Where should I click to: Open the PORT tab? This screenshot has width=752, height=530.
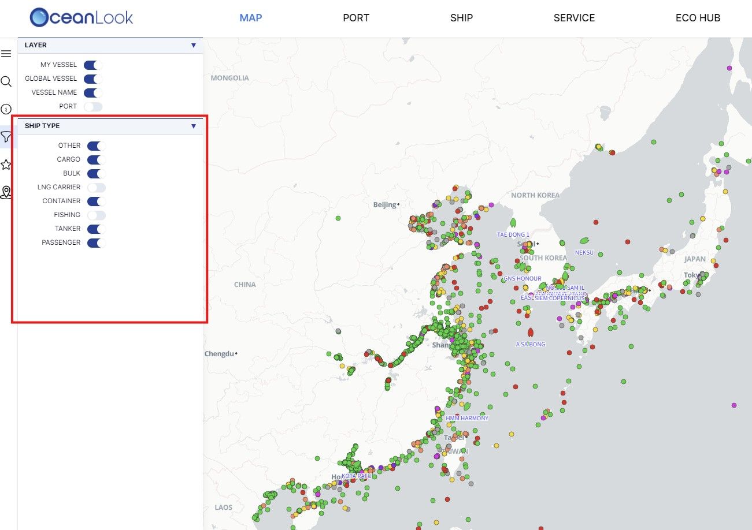point(356,18)
